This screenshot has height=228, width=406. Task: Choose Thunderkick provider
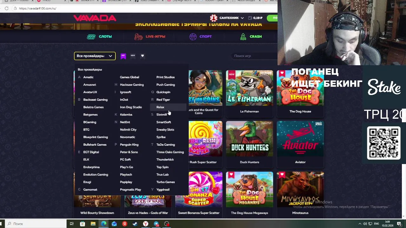pos(165,160)
